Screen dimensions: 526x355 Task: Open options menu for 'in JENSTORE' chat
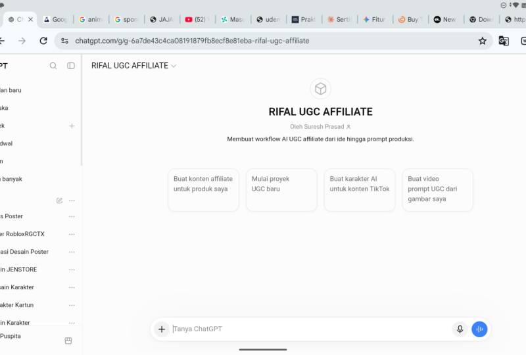(x=72, y=270)
